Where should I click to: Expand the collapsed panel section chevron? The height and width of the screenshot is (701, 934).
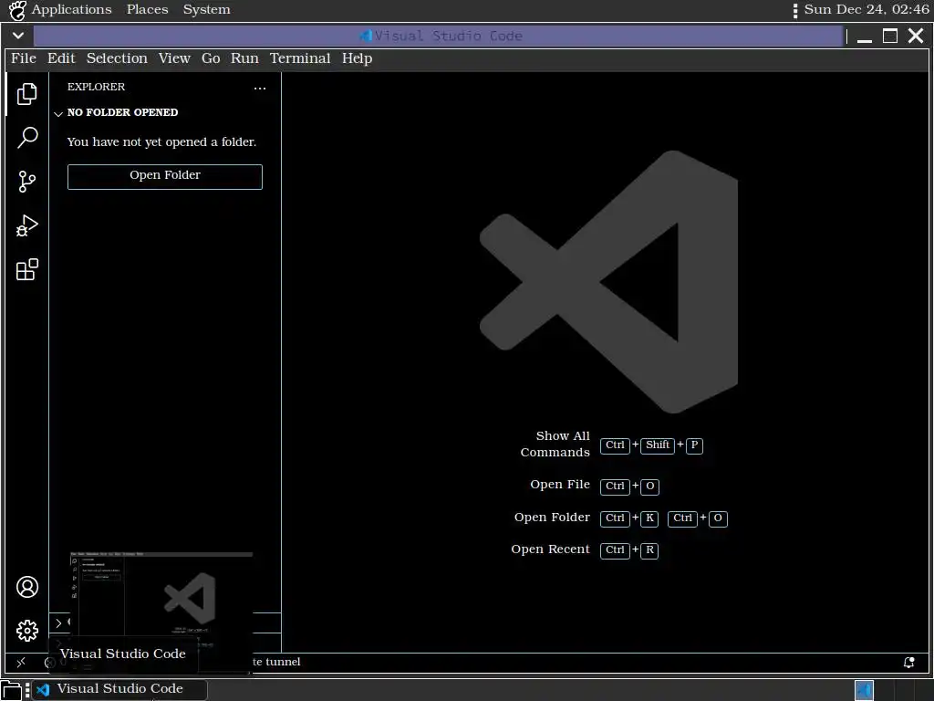[58, 623]
